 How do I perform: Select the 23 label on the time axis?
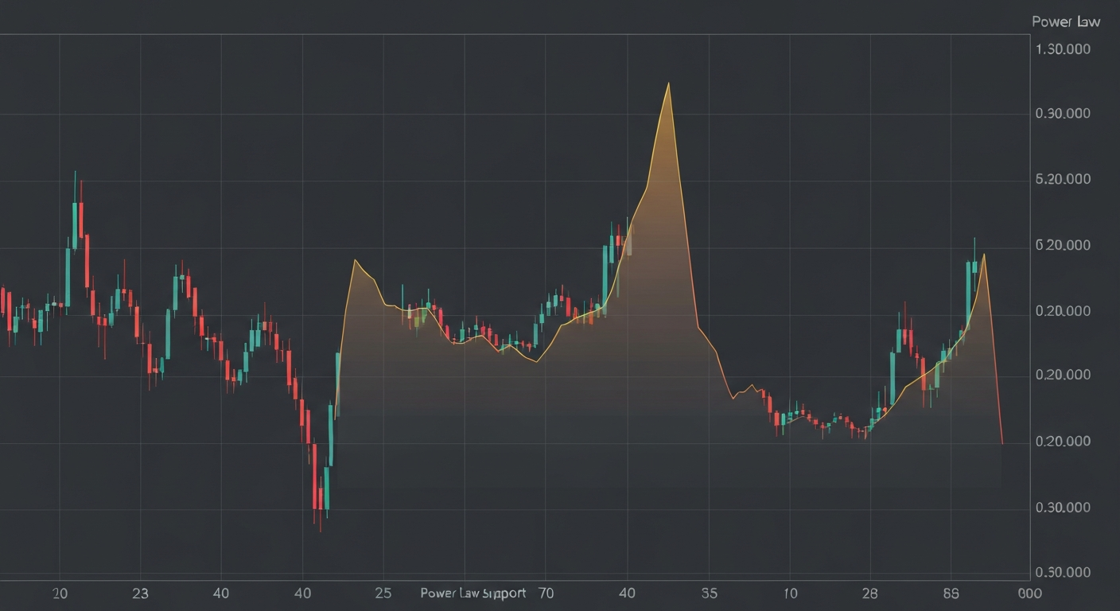(140, 593)
